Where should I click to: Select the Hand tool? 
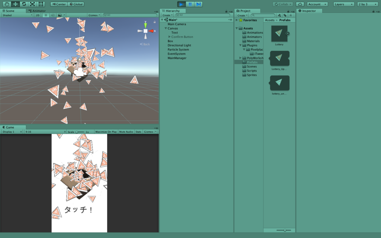[7, 4]
